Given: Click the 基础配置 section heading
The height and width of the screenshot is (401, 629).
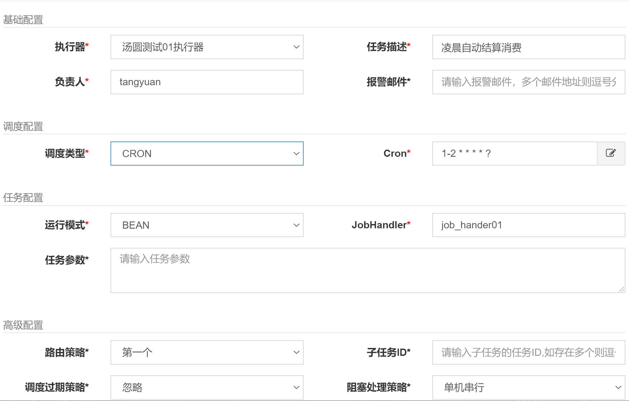Looking at the screenshot, I should coord(23,20).
